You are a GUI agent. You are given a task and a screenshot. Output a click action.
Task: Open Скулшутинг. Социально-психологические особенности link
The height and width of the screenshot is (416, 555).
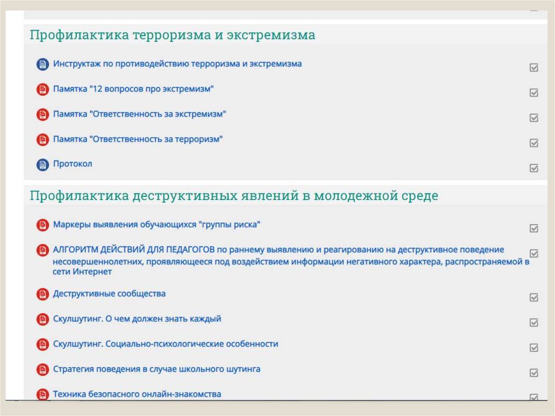166,344
